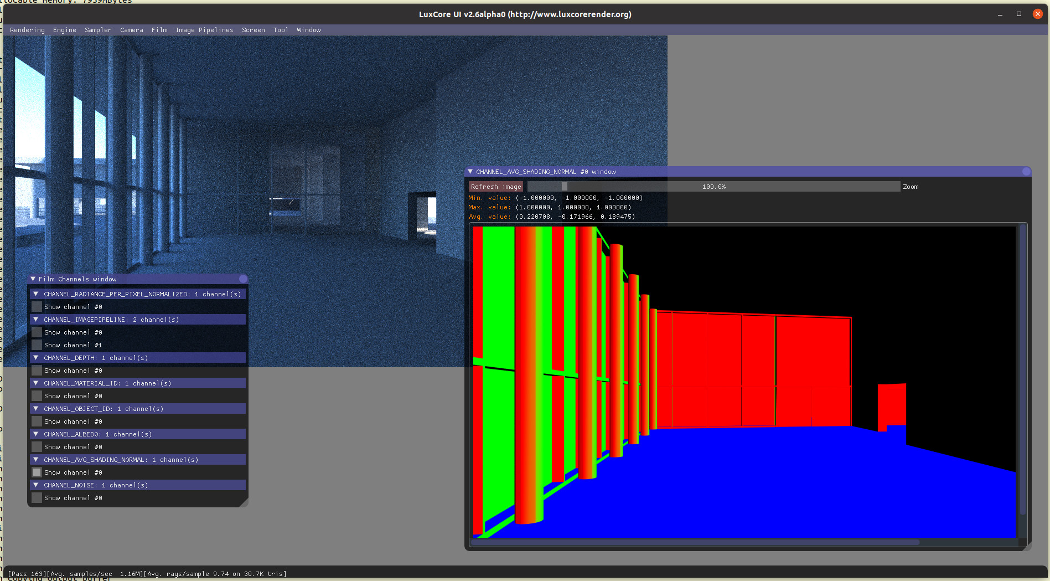Collapse the CHANNEL_MATERIAL_ID section
Image resolution: width=1050 pixels, height=581 pixels.
click(36, 383)
